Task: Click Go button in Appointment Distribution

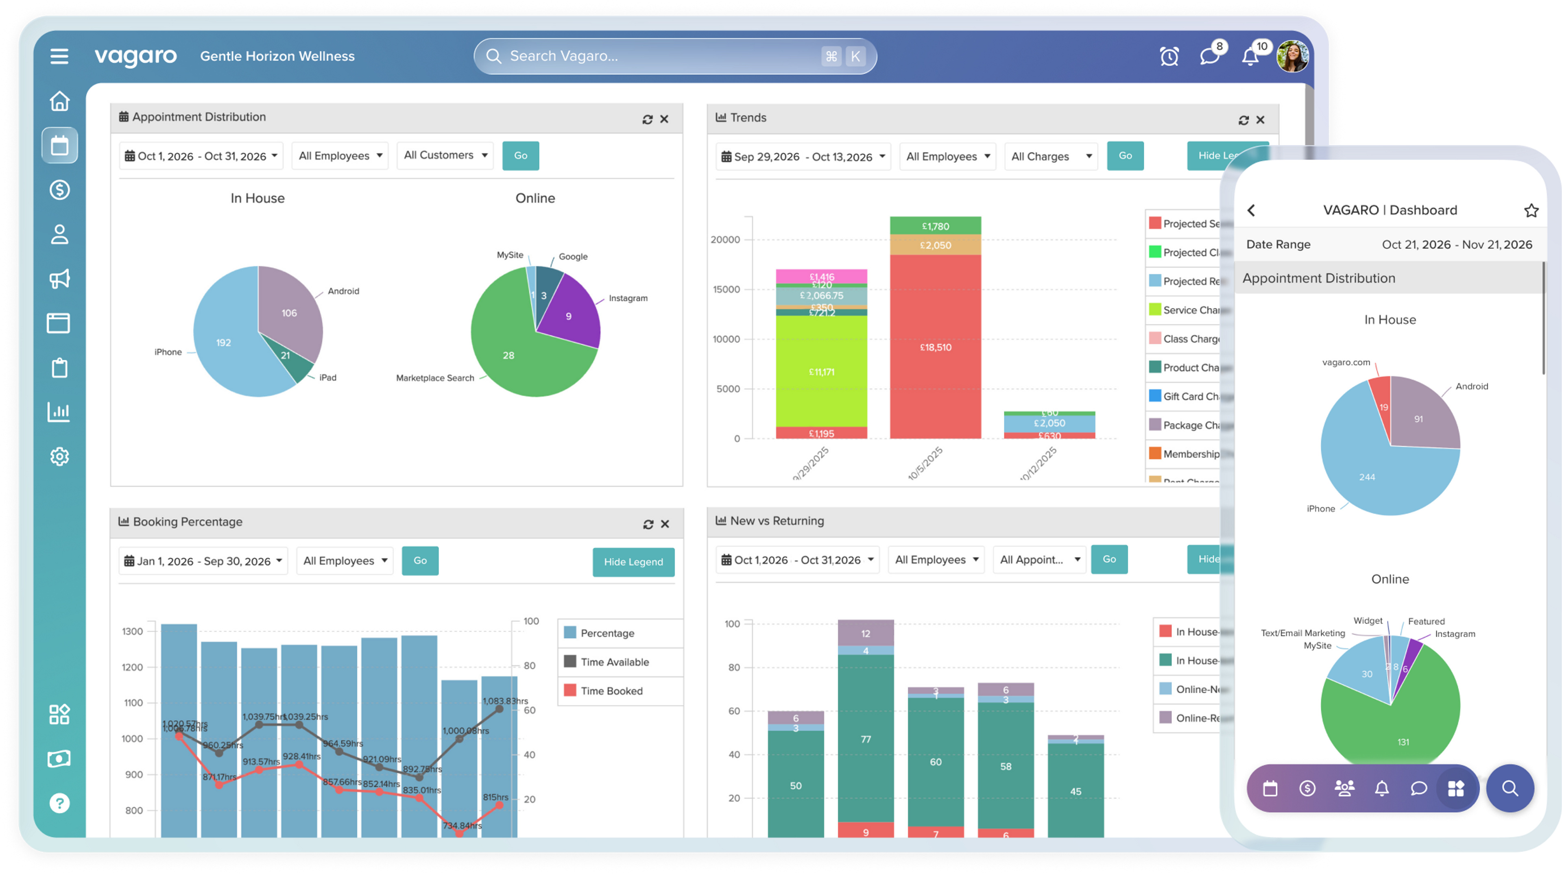Action: 520,156
